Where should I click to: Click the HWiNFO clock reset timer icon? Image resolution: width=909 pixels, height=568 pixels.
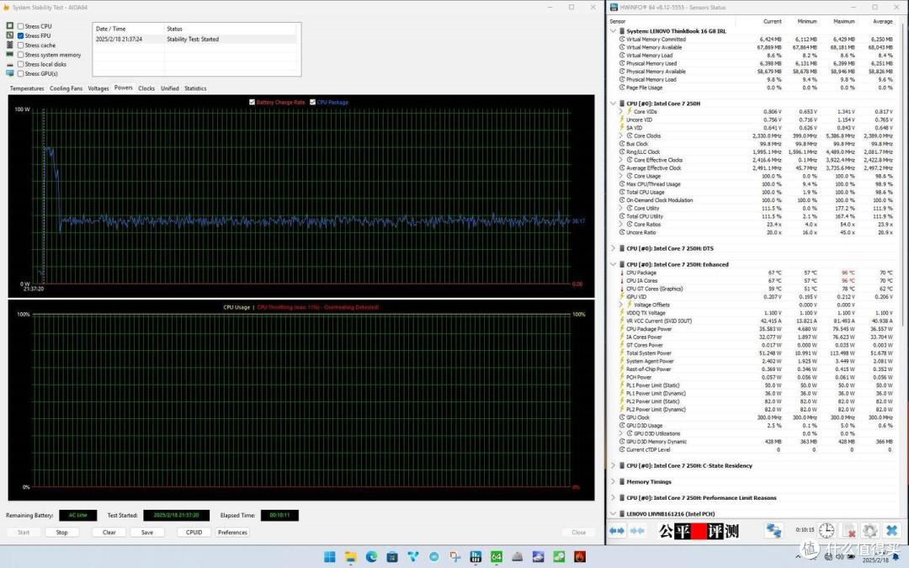tap(827, 530)
